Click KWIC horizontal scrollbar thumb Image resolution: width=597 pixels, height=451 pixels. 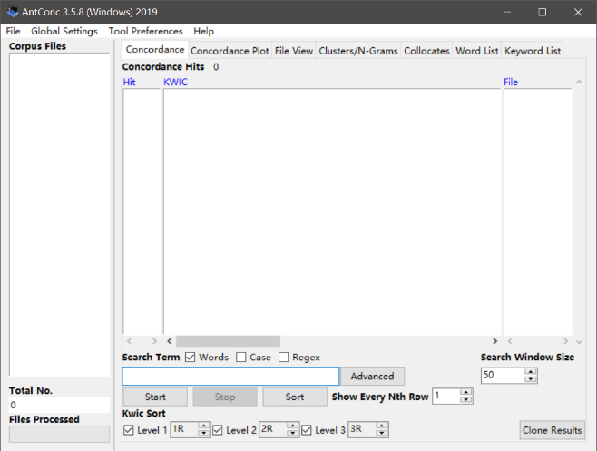[x=228, y=341]
